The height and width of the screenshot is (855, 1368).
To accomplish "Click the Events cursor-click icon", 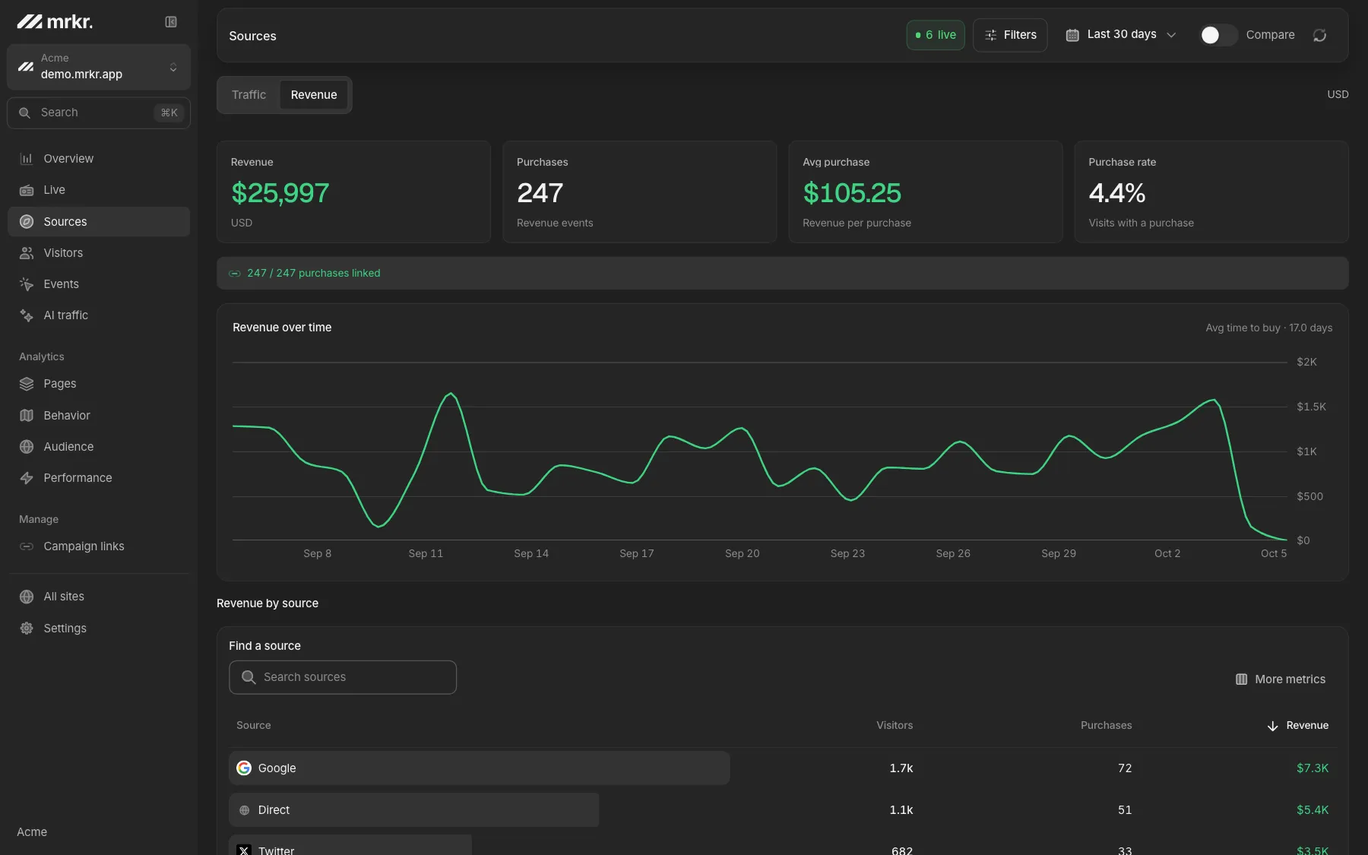I will pyautogui.click(x=27, y=284).
